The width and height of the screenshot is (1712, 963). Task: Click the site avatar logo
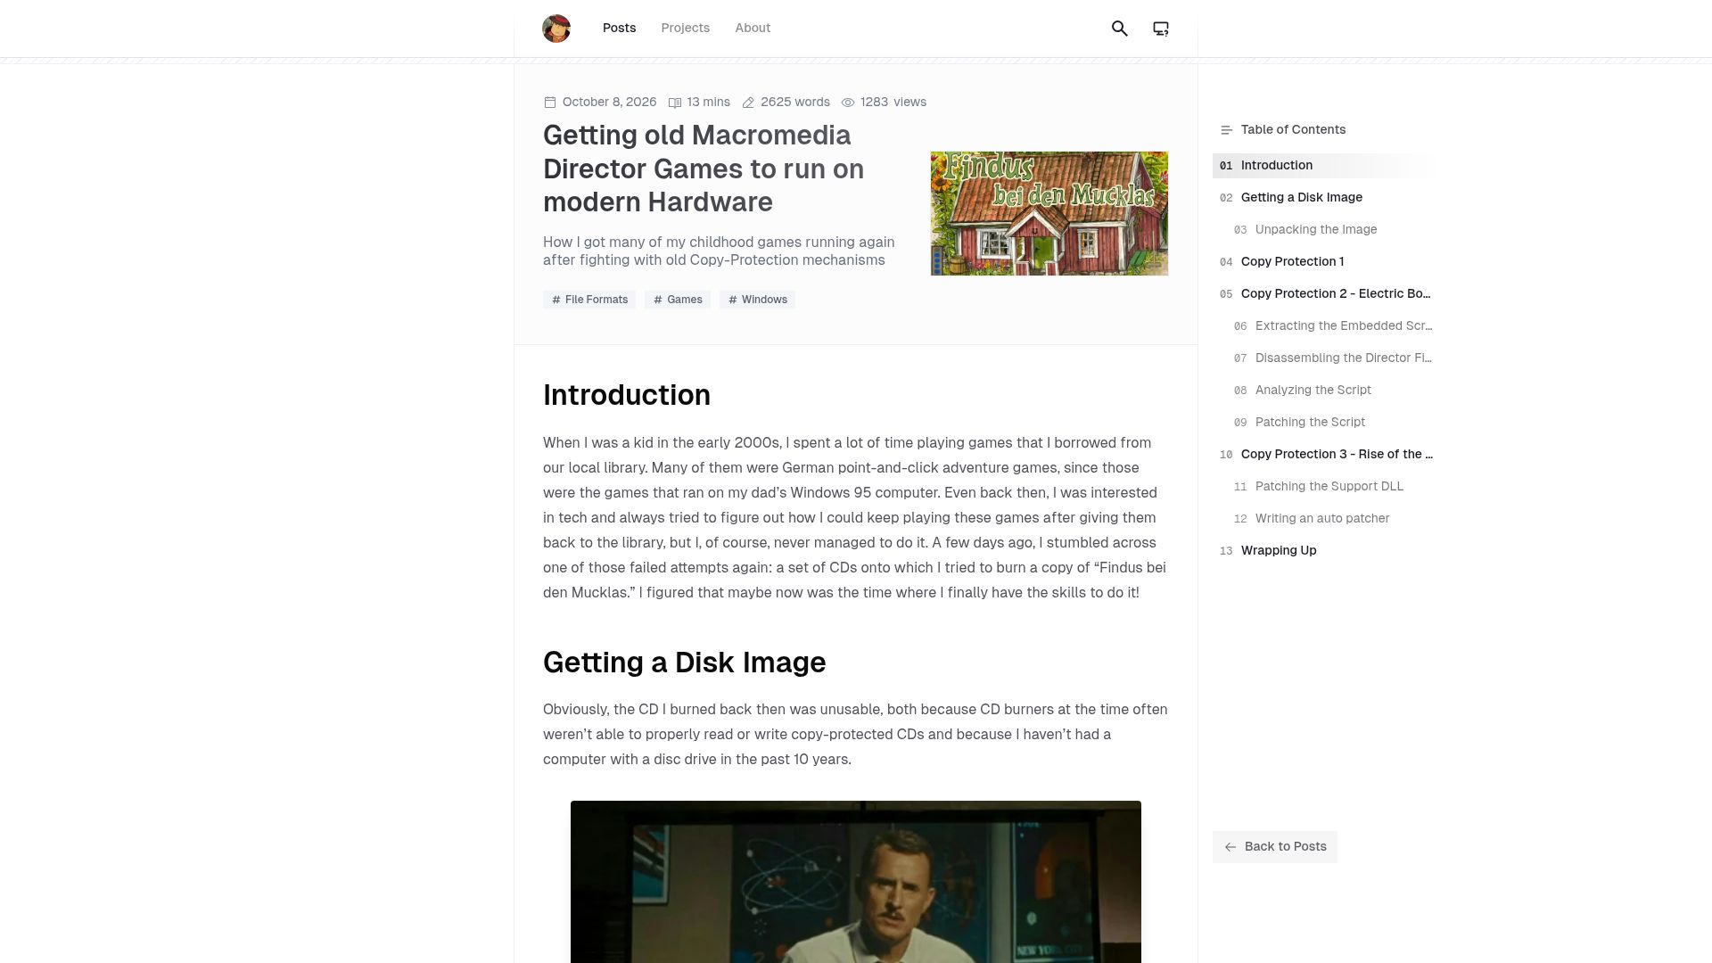pos(556,29)
